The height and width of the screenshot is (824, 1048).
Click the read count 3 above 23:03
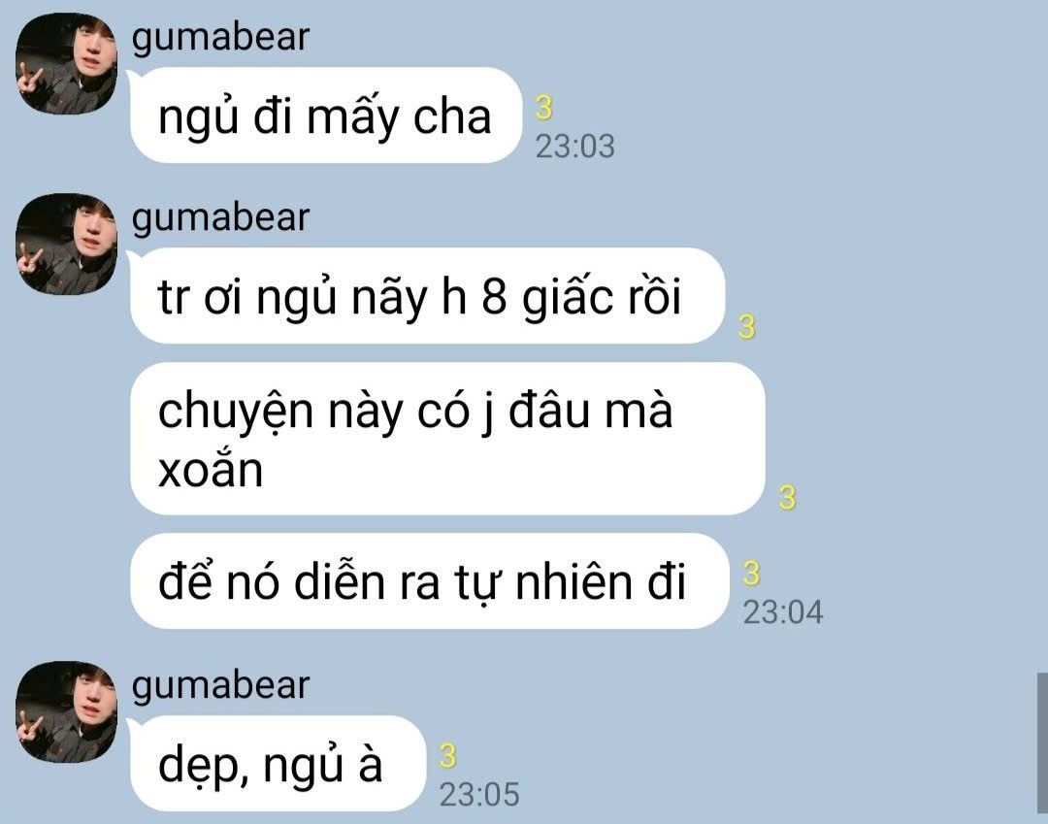[x=544, y=108]
